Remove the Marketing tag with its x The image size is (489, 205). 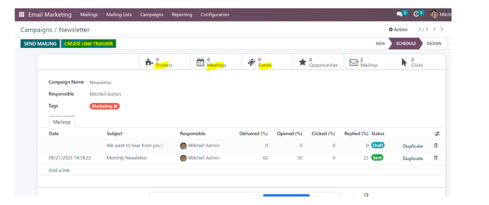click(x=115, y=106)
